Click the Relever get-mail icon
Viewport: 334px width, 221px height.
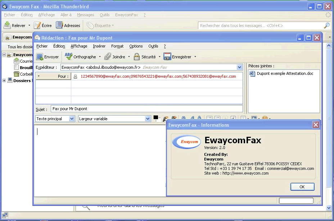(7, 25)
